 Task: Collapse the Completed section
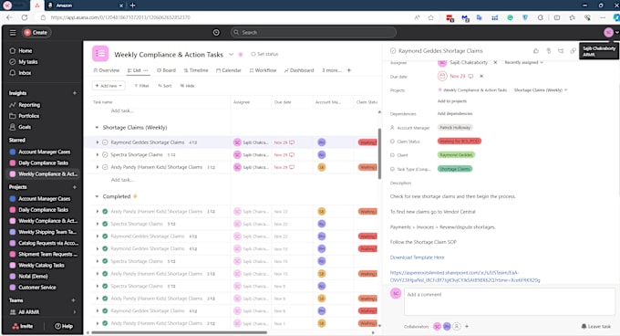(x=97, y=196)
